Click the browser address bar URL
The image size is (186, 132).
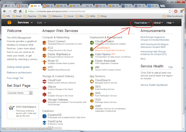click(57, 11)
